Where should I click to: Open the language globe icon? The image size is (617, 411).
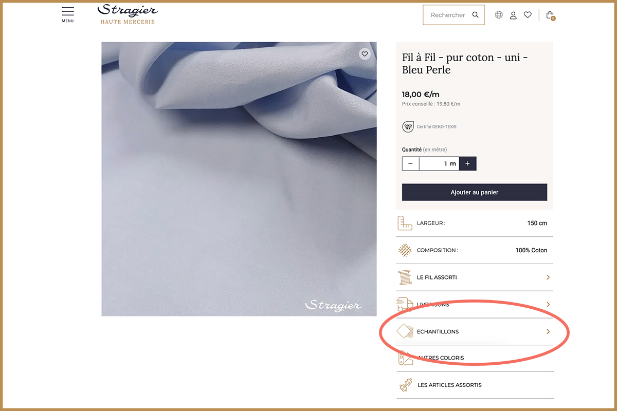pyautogui.click(x=499, y=15)
